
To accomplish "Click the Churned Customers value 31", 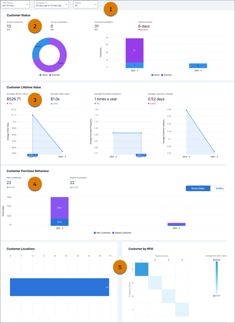I will tap(97, 26).
